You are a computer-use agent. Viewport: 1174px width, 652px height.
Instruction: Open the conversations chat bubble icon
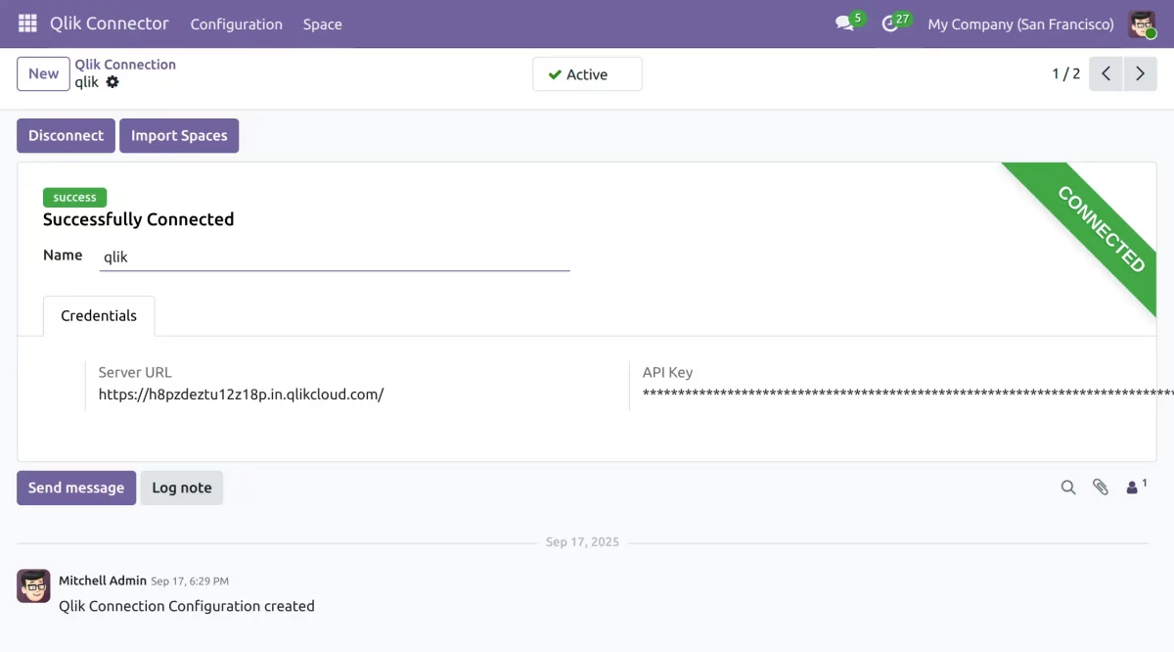844,23
